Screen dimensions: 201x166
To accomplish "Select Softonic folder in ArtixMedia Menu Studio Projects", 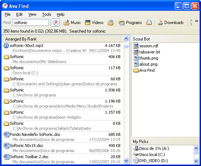I will (x=62, y=104).
